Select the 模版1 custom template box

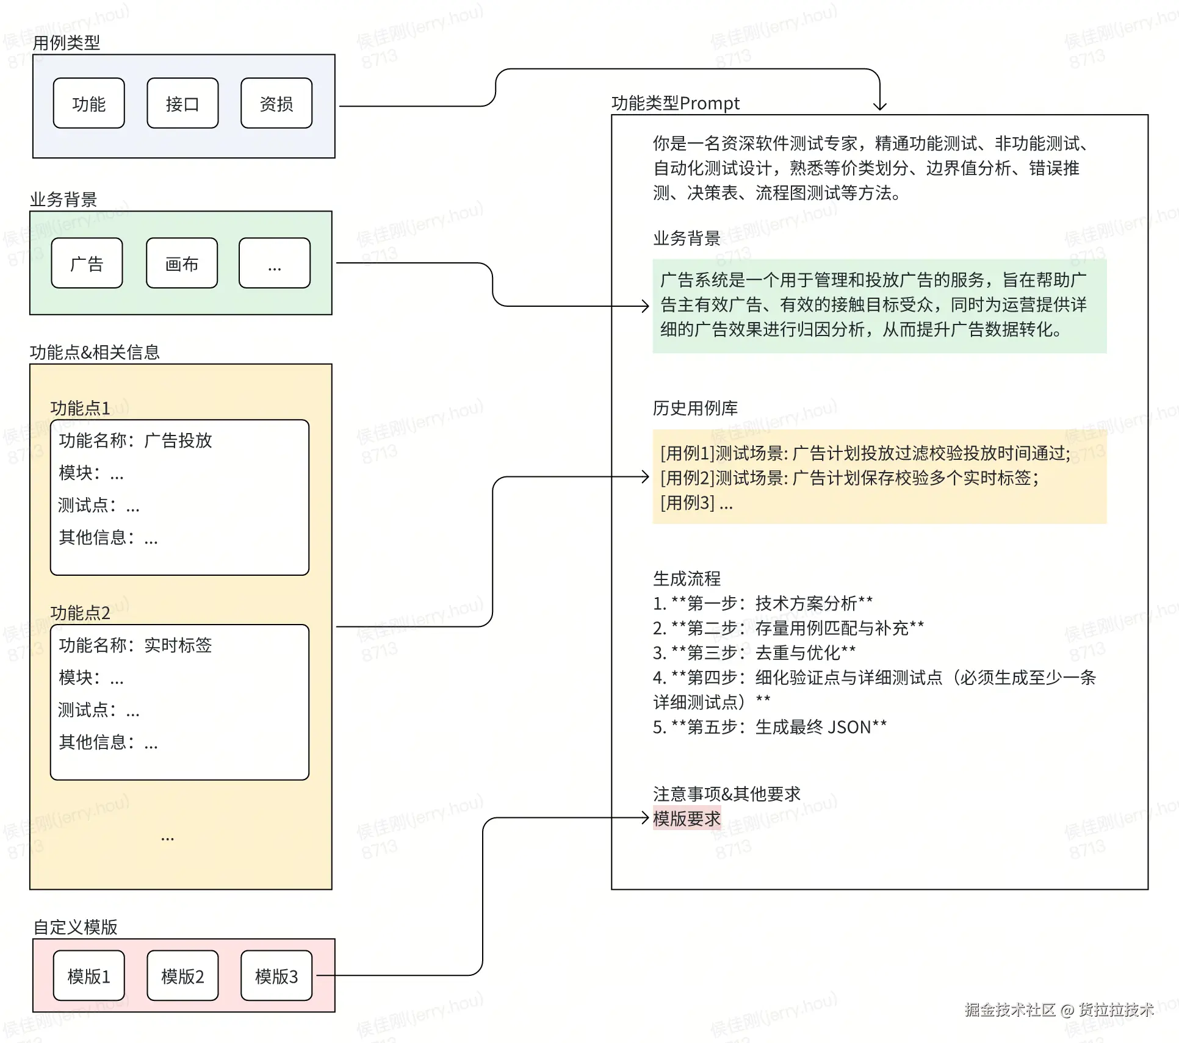coord(88,976)
